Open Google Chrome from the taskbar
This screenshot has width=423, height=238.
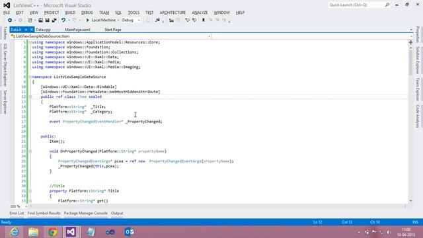[x=53, y=232]
